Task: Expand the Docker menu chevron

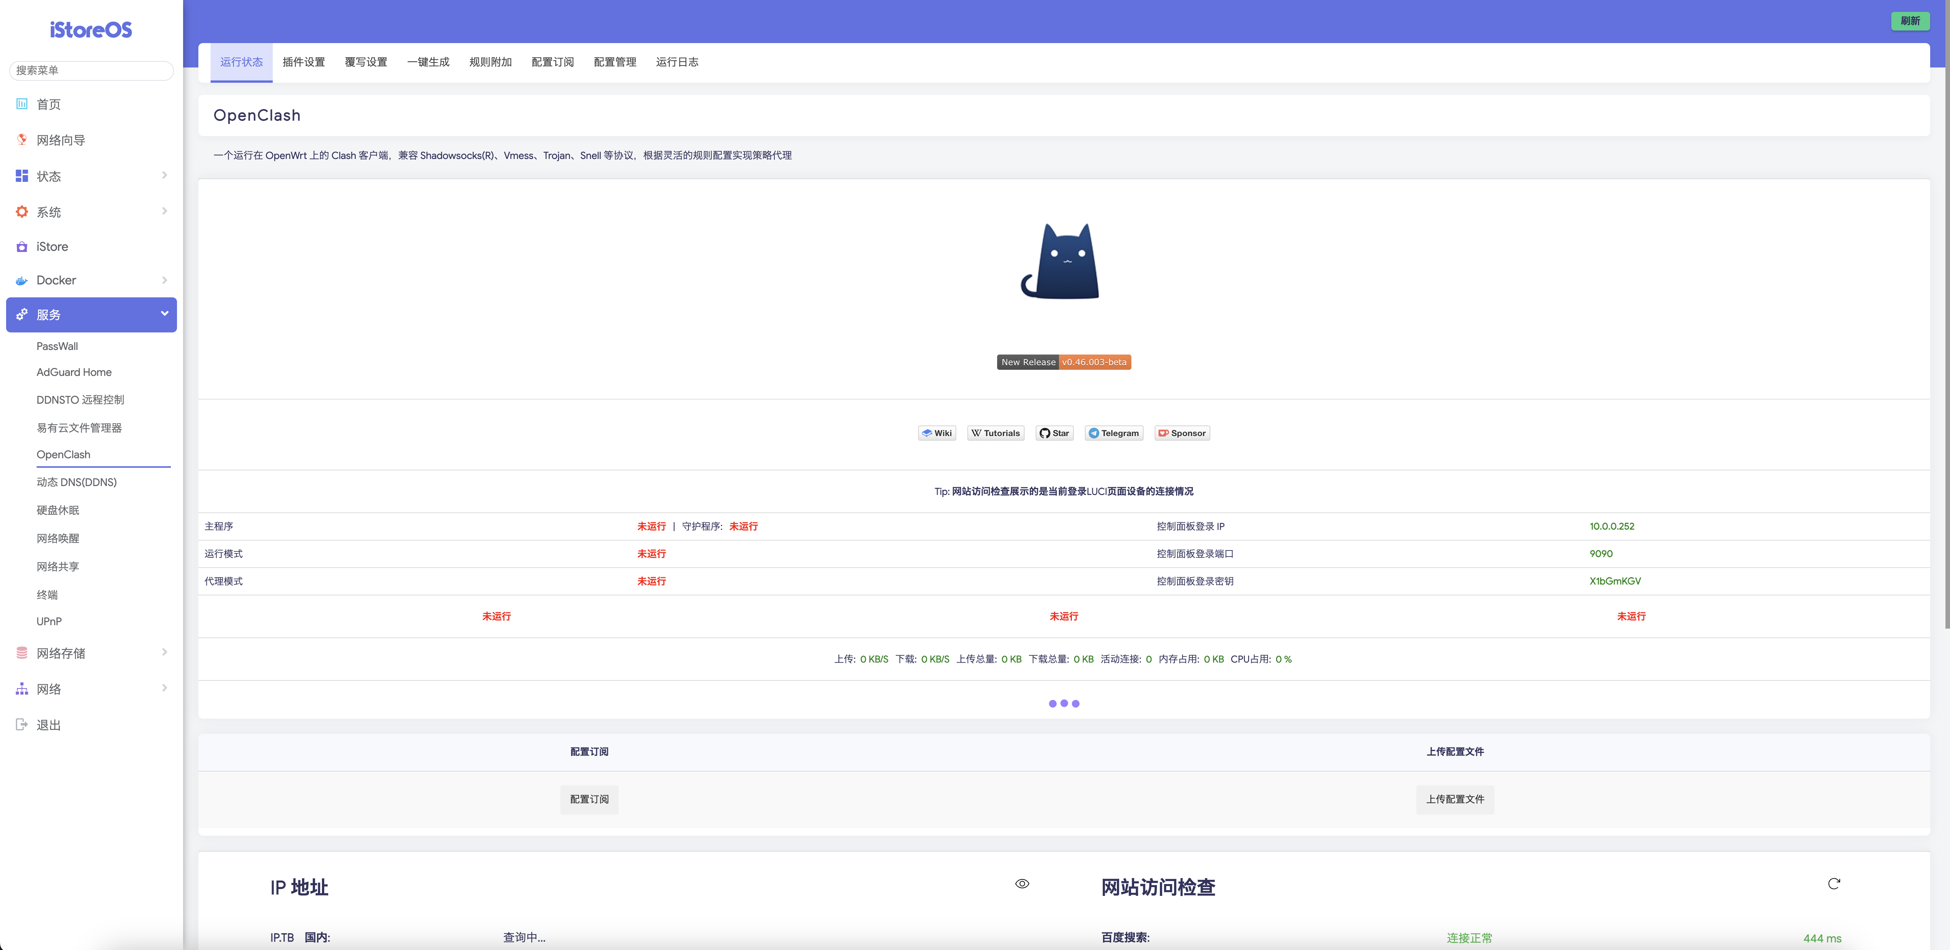Action: click(164, 280)
